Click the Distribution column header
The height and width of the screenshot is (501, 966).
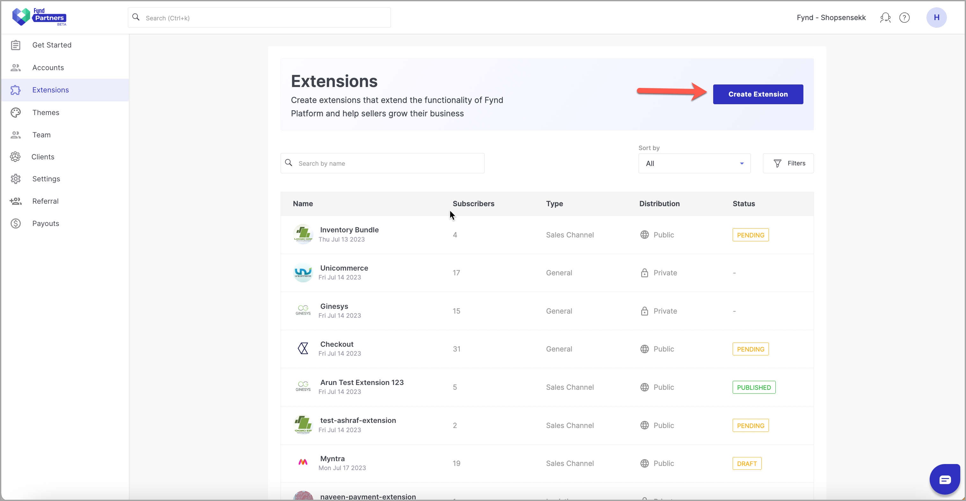(x=659, y=204)
